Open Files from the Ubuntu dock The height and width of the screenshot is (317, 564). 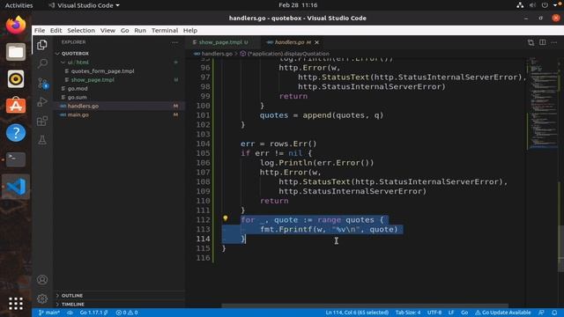coord(16,52)
